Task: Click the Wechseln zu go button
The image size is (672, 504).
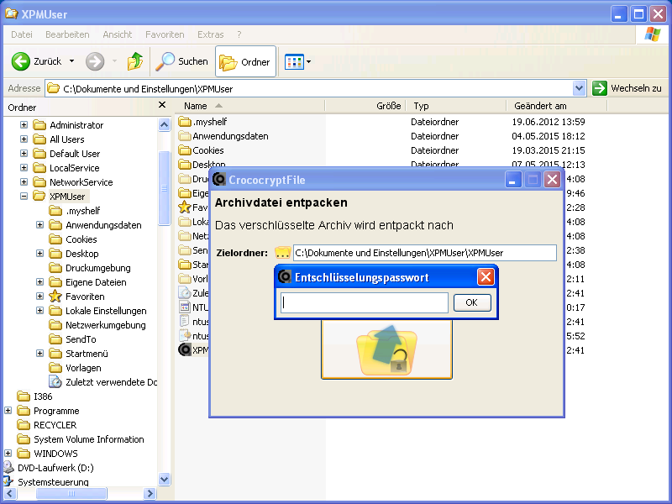Action: [x=627, y=89]
